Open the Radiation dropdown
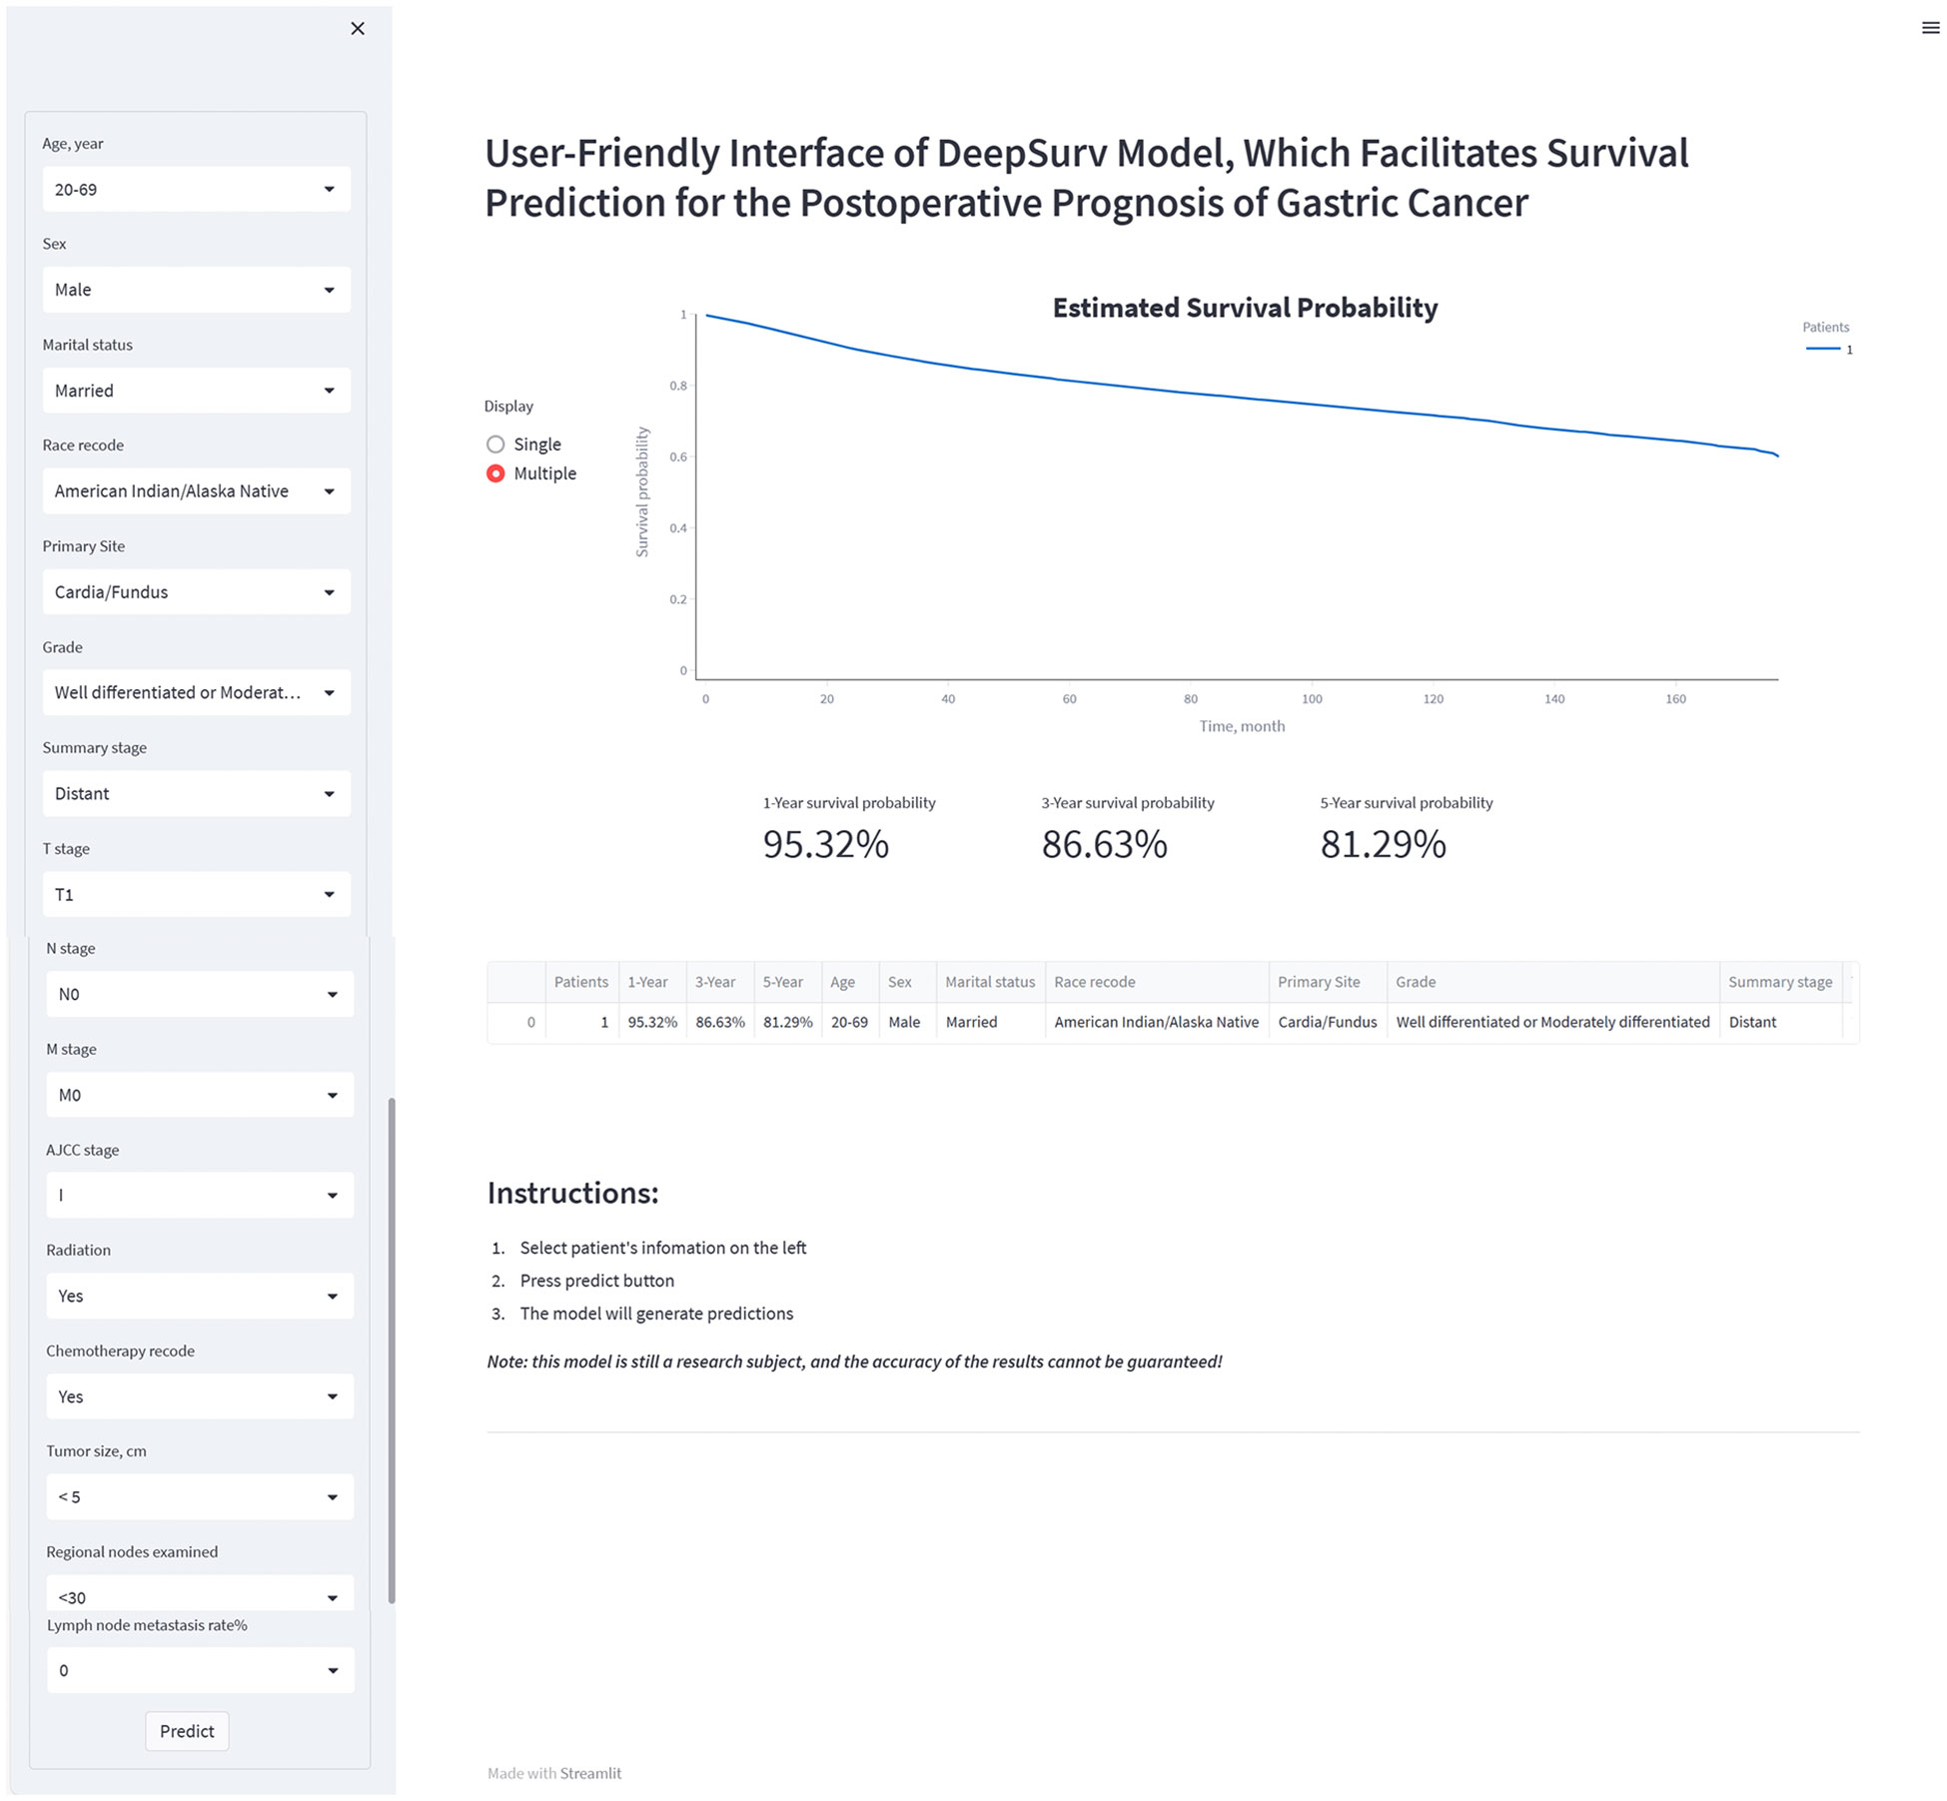 point(200,1296)
